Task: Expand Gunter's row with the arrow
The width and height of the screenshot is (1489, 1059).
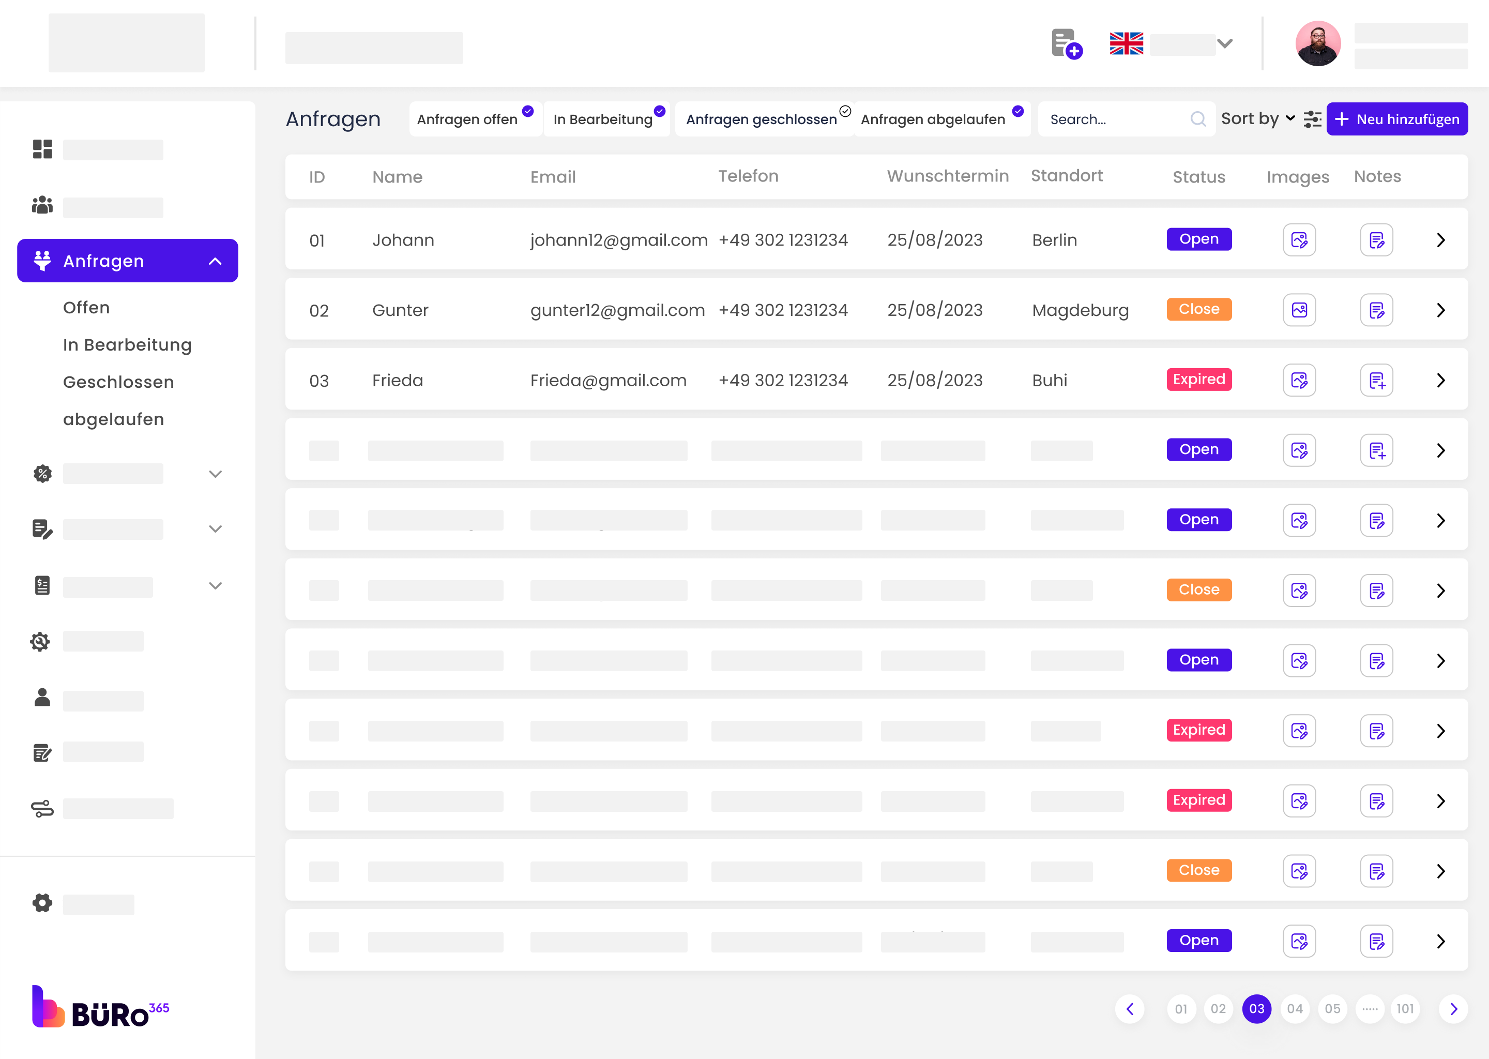Action: point(1441,310)
